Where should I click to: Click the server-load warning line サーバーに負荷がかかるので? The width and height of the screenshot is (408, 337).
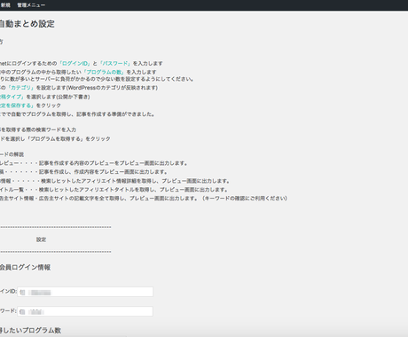(97, 79)
